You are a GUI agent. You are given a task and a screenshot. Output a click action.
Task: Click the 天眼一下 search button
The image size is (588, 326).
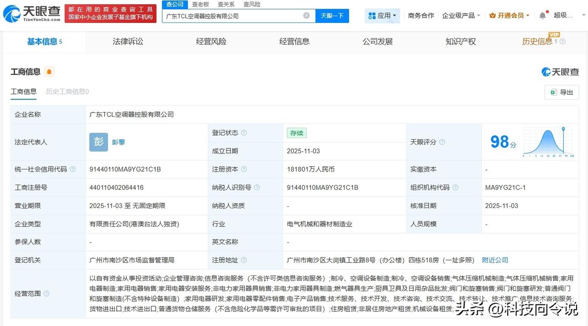coord(332,16)
